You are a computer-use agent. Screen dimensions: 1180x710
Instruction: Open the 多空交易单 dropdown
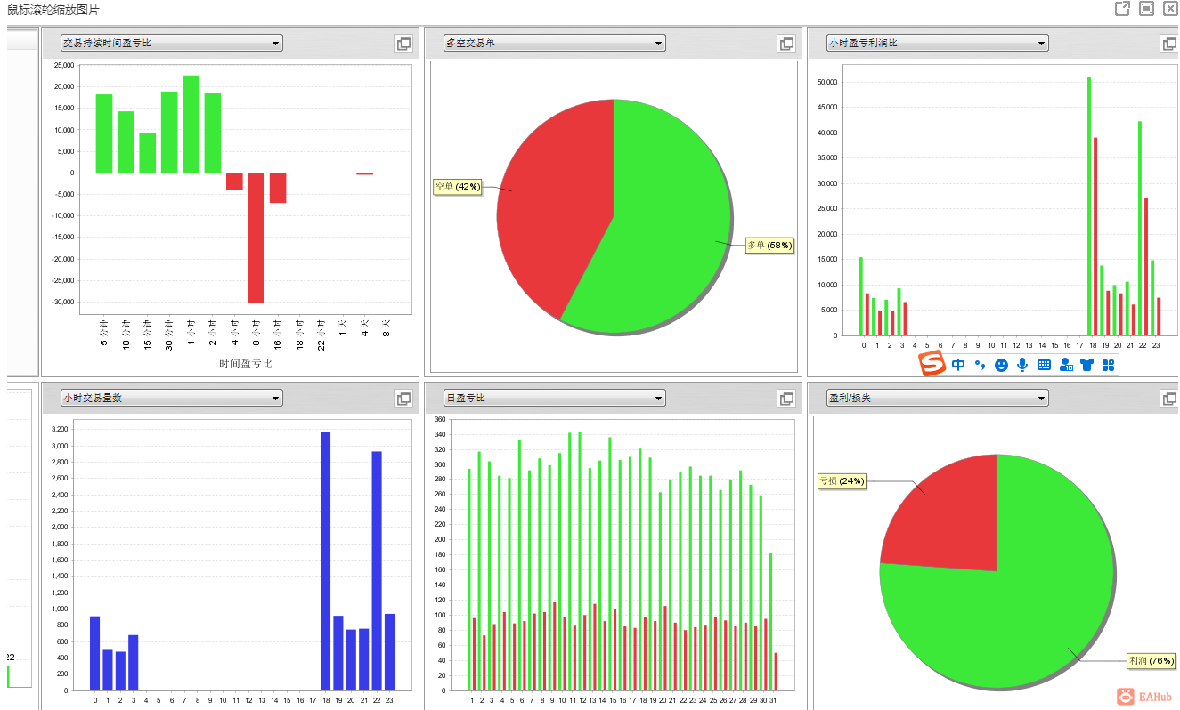click(554, 43)
